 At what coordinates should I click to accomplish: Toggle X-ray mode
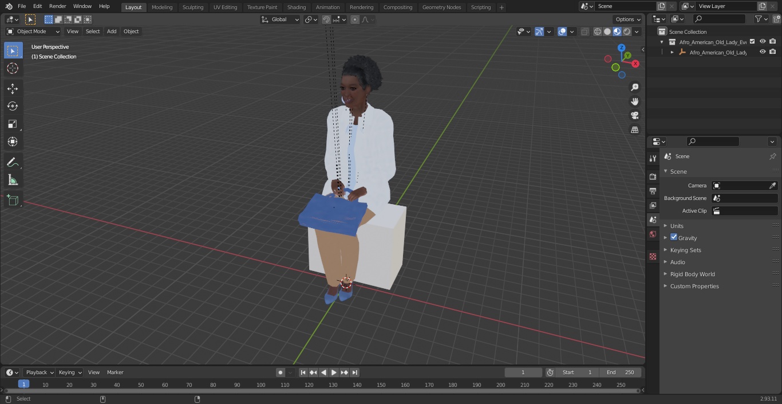pyautogui.click(x=584, y=32)
